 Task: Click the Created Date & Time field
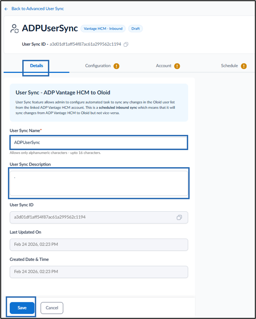pos(99,272)
